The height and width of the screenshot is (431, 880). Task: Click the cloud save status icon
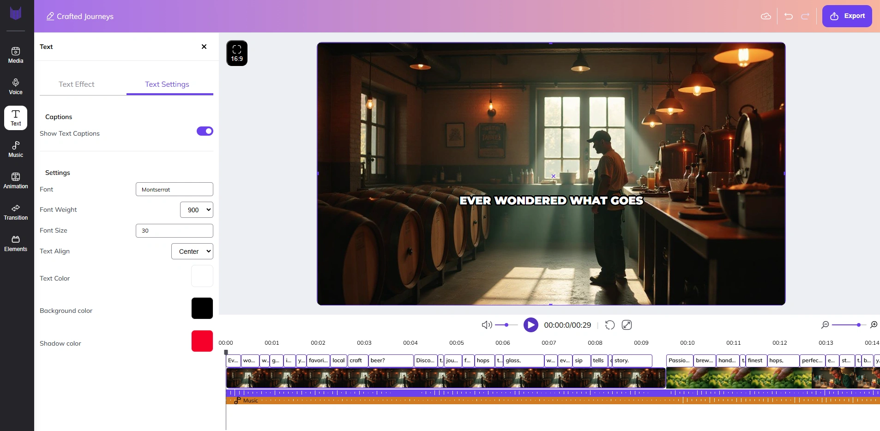(x=766, y=16)
